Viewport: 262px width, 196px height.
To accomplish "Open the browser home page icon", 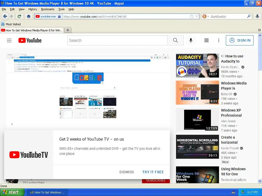I will point(29,16).
